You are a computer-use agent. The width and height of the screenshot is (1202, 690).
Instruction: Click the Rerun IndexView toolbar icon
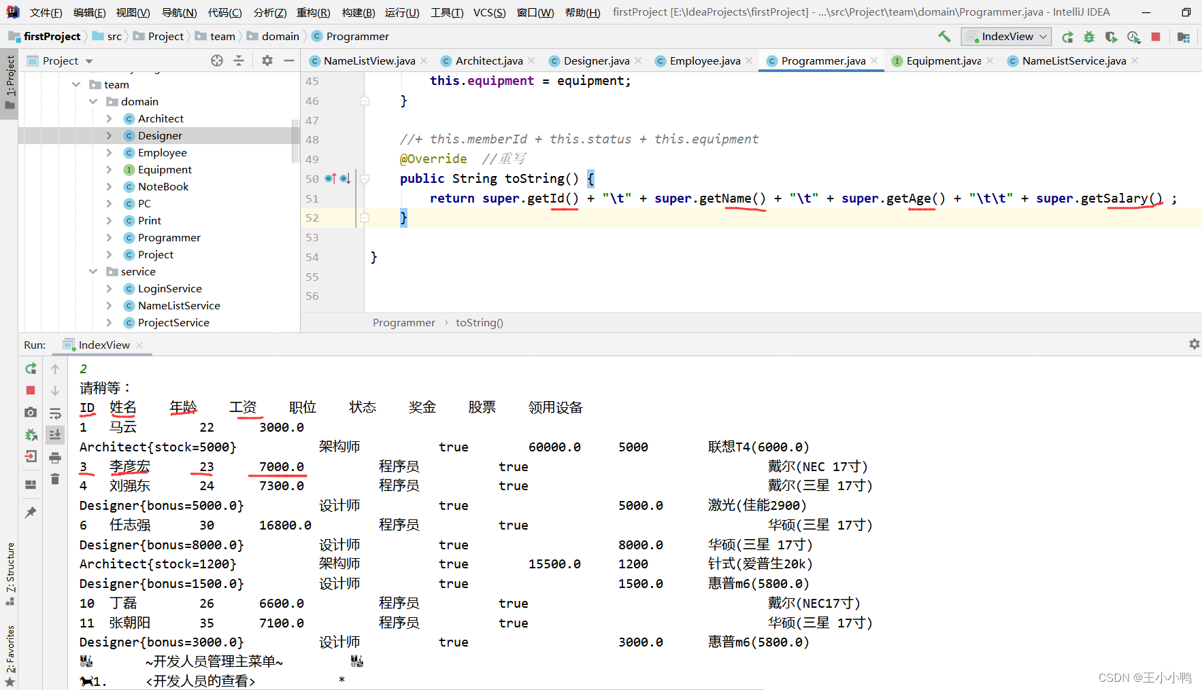1067,37
